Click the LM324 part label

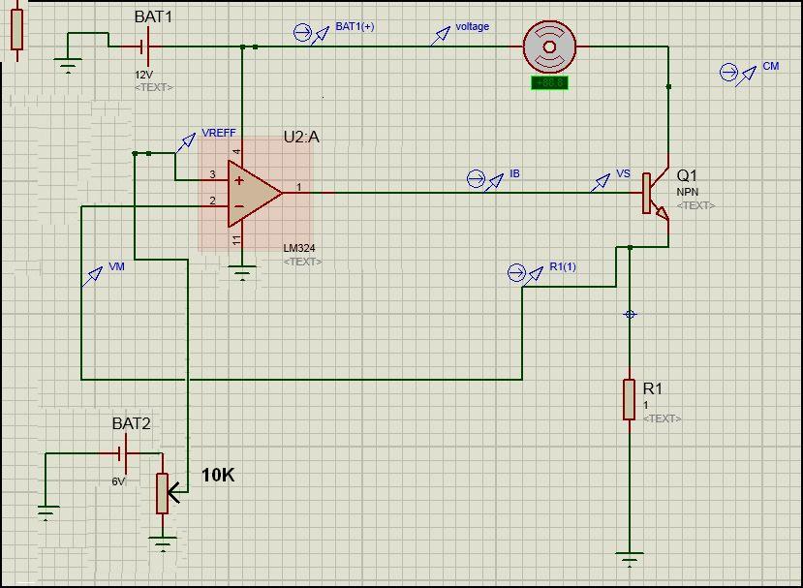point(299,248)
